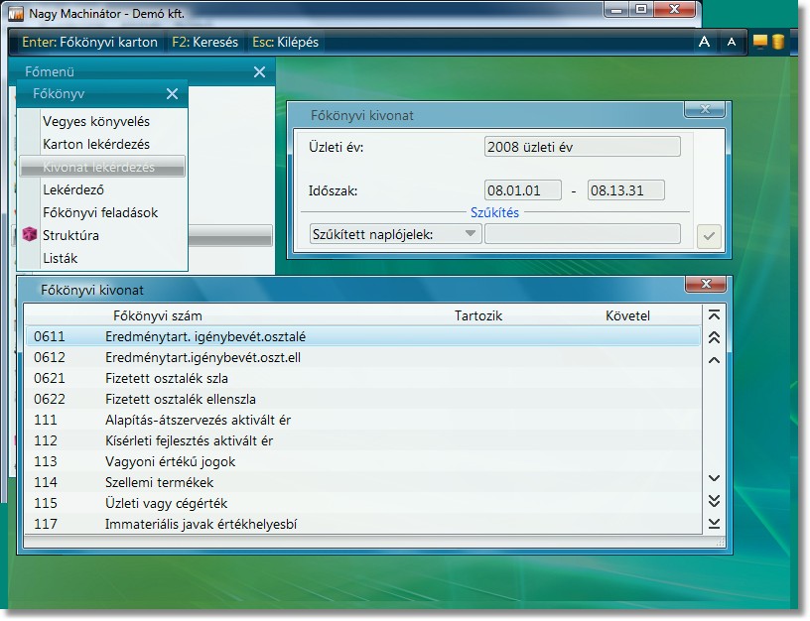Select 'Karton lekérdezés' menu entry
Image resolution: width=810 pixels, height=621 pixels.
tap(96, 144)
